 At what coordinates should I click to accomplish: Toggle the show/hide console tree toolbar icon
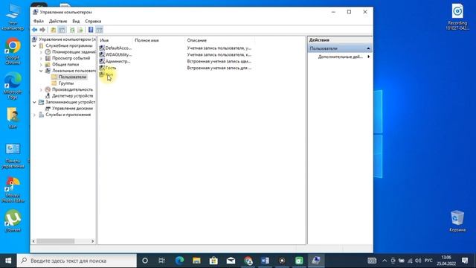(x=62, y=30)
